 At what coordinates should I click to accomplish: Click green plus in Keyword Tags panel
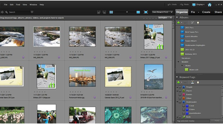178,82
